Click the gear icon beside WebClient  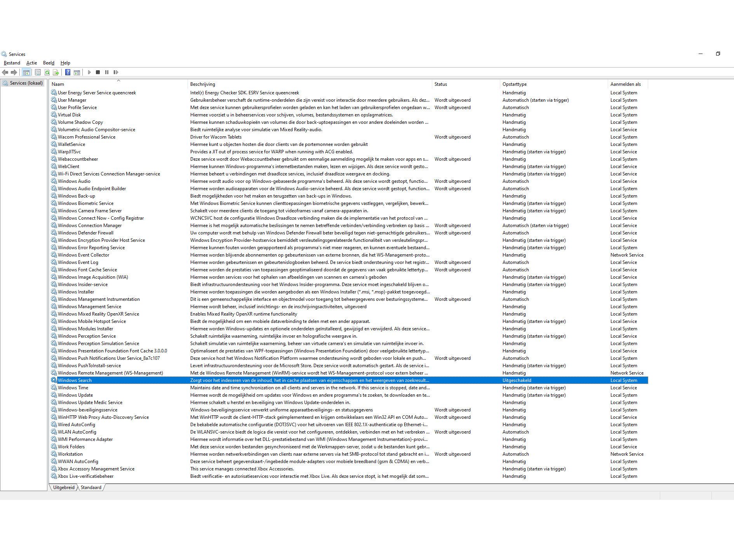54,167
